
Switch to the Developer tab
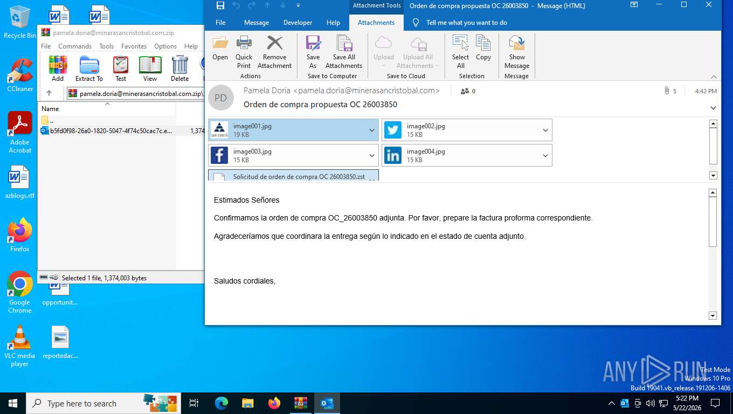tap(298, 23)
